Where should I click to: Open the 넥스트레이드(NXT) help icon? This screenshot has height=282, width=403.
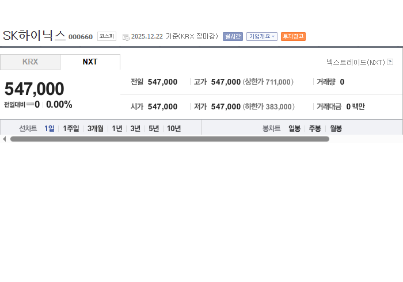390,62
